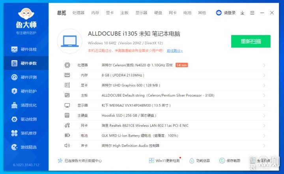This screenshot has height=174, width=284.
Task: Click the monitor row icon
Action: coord(67,105)
